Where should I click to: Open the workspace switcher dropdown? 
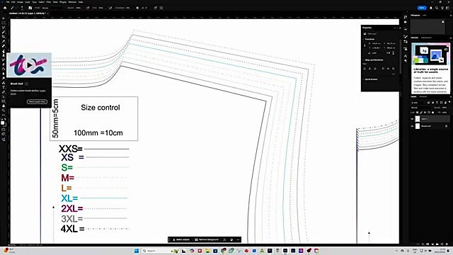click(448, 8)
